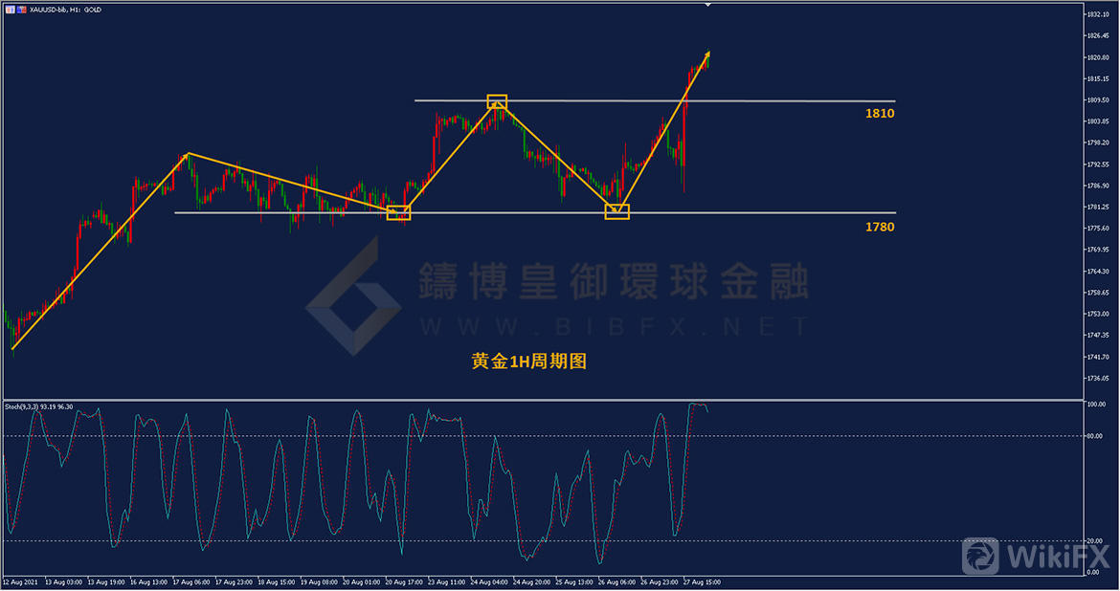This screenshot has height=591, width=1120.
Task: Click price scale value 1820.80
Action: click(1097, 57)
